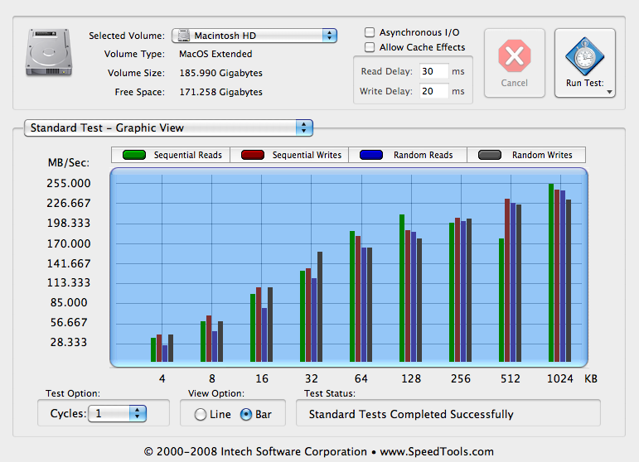Click the 128 axis label
The width and height of the screenshot is (639, 462).
(x=411, y=379)
